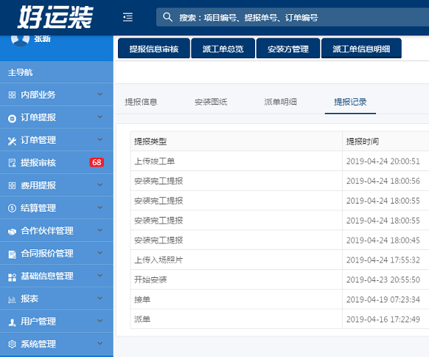The height and width of the screenshot is (357, 429).
Task: Click the 订单管理 tools icon
Action: point(12,141)
